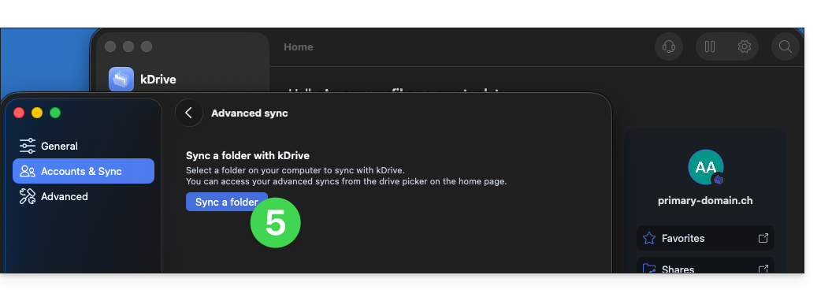This screenshot has width=832, height=301.
Task: Click the kDrive folder logo
Action: tap(121, 80)
